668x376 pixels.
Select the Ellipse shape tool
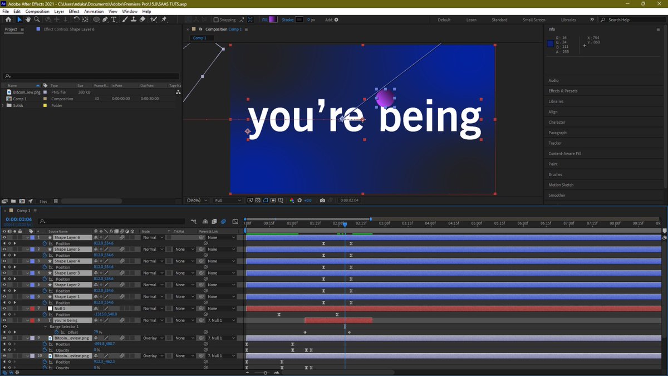tap(96, 19)
